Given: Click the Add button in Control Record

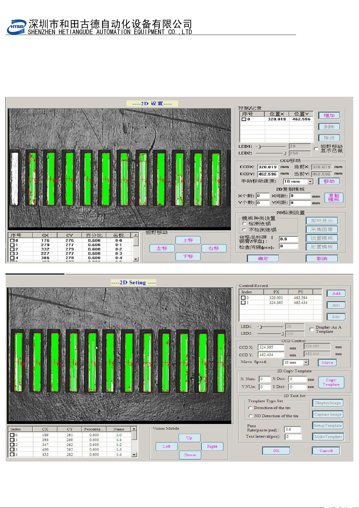Looking at the screenshot, I should (x=336, y=293).
